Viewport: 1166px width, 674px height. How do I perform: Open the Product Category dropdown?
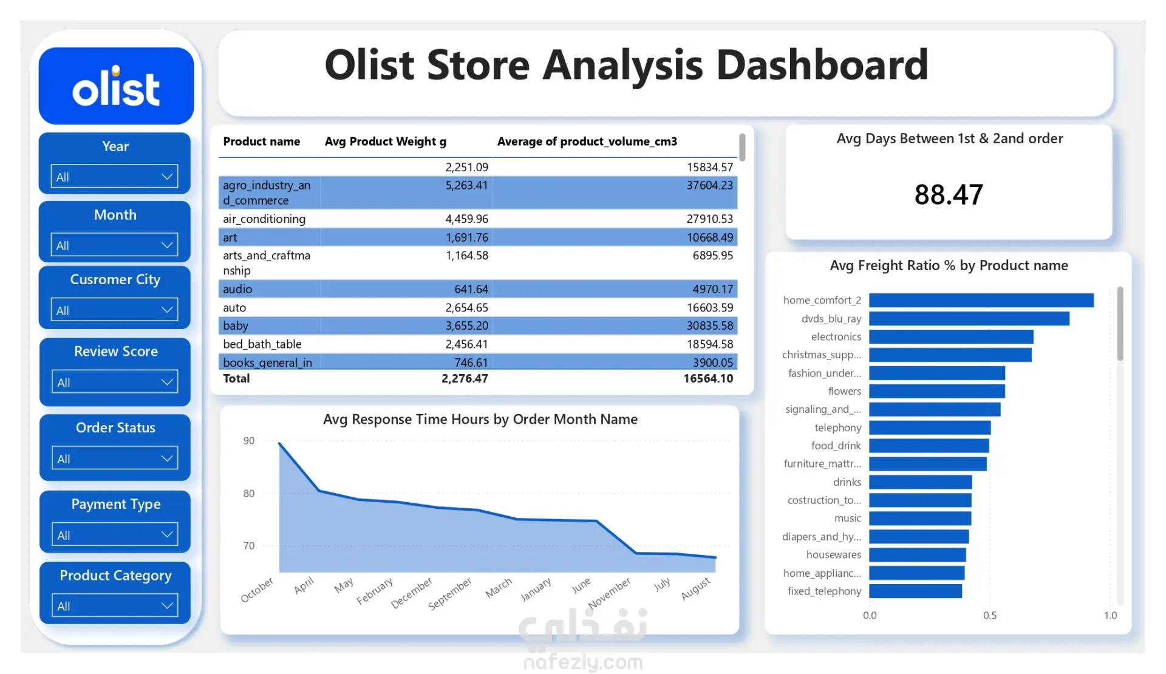[x=114, y=606]
